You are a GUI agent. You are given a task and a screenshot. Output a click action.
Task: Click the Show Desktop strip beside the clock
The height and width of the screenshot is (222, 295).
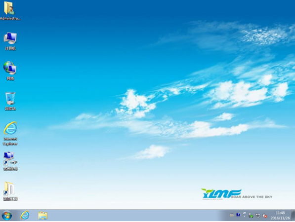[x=293, y=216]
